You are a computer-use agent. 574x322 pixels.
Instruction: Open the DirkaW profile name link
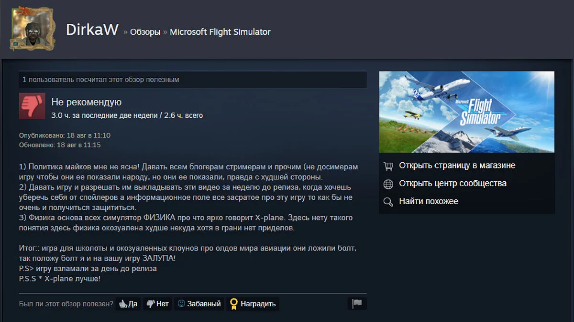pyautogui.click(x=92, y=30)
